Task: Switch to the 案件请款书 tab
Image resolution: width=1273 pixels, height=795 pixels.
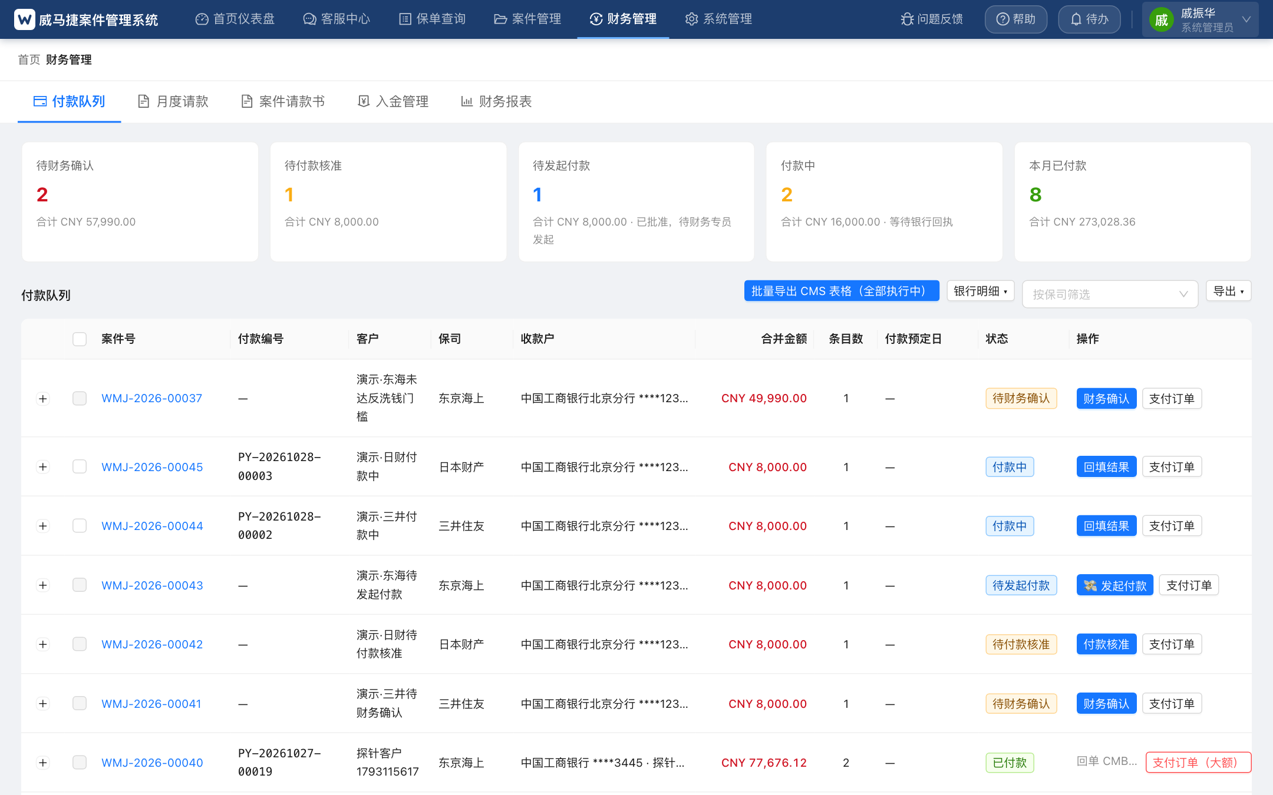Action: (283, 101)
